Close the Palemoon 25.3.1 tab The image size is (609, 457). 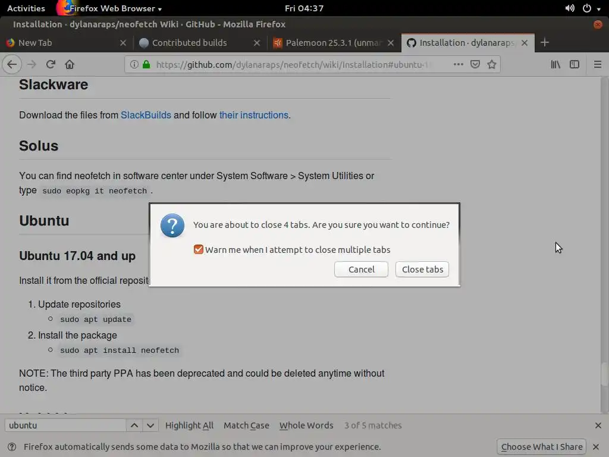[391, 43]
